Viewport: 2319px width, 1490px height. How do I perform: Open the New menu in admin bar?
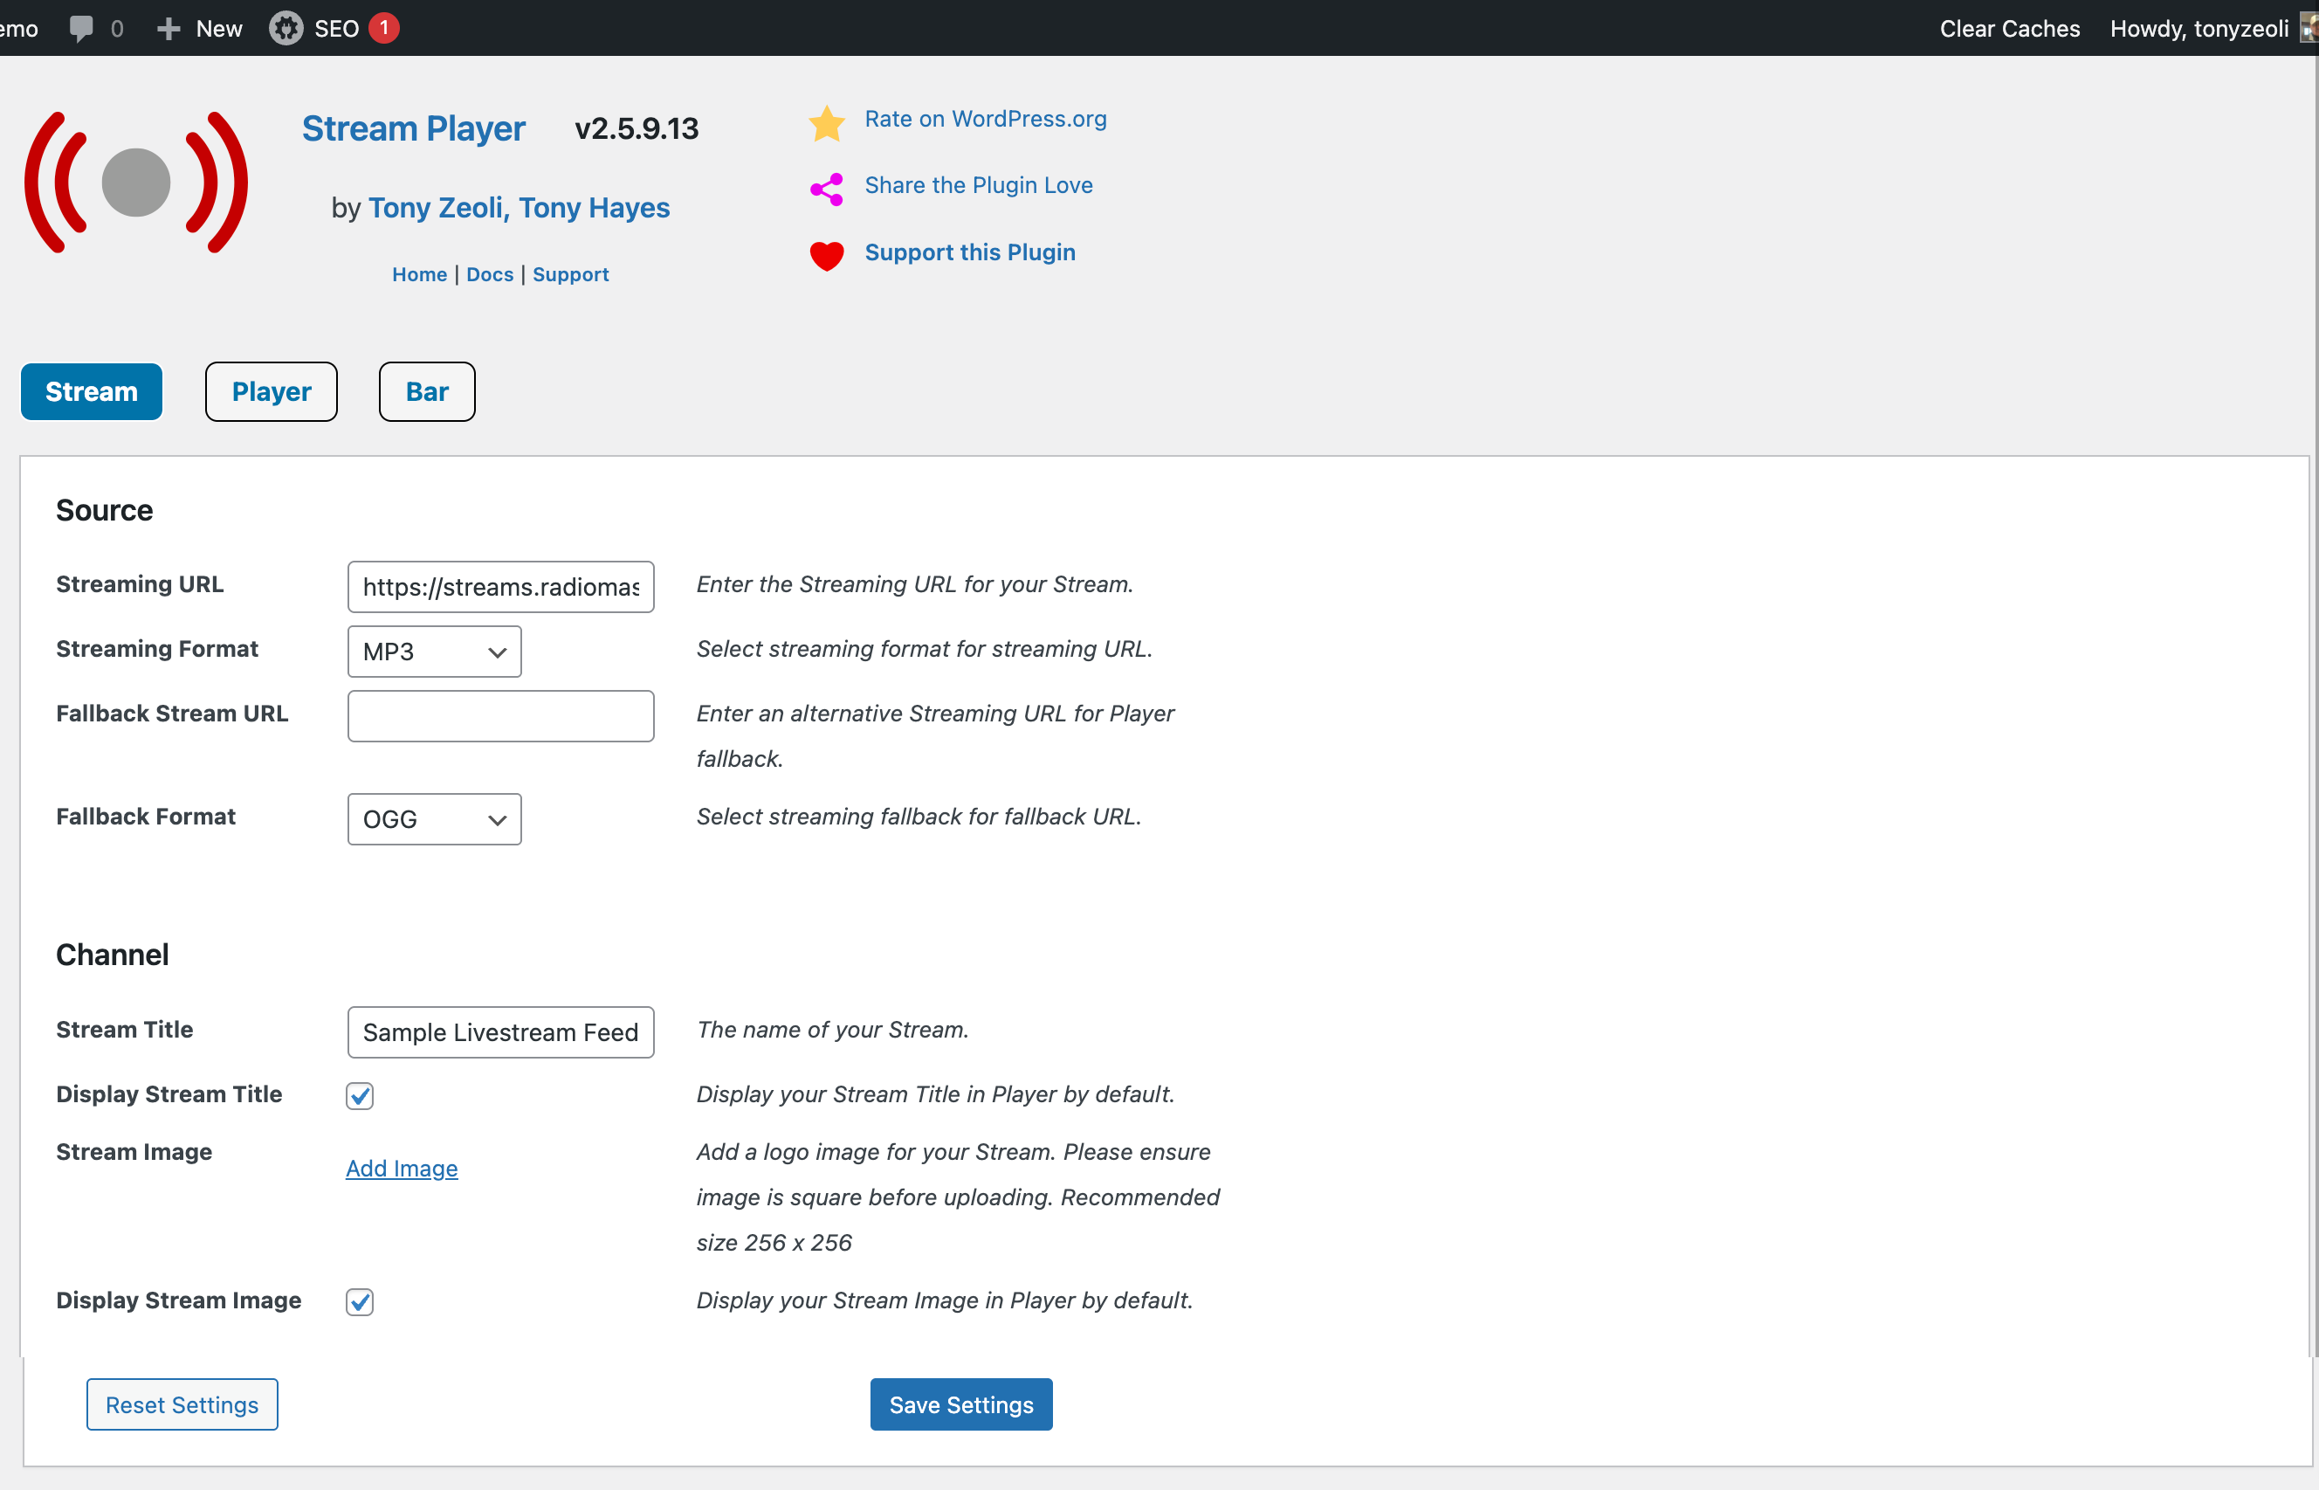pyautogui.click(x=199, y=28)
